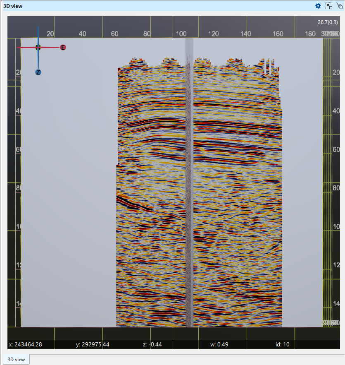Click the 3D view panel title
The image size is (345, 365).
click(x=13, y=6)
